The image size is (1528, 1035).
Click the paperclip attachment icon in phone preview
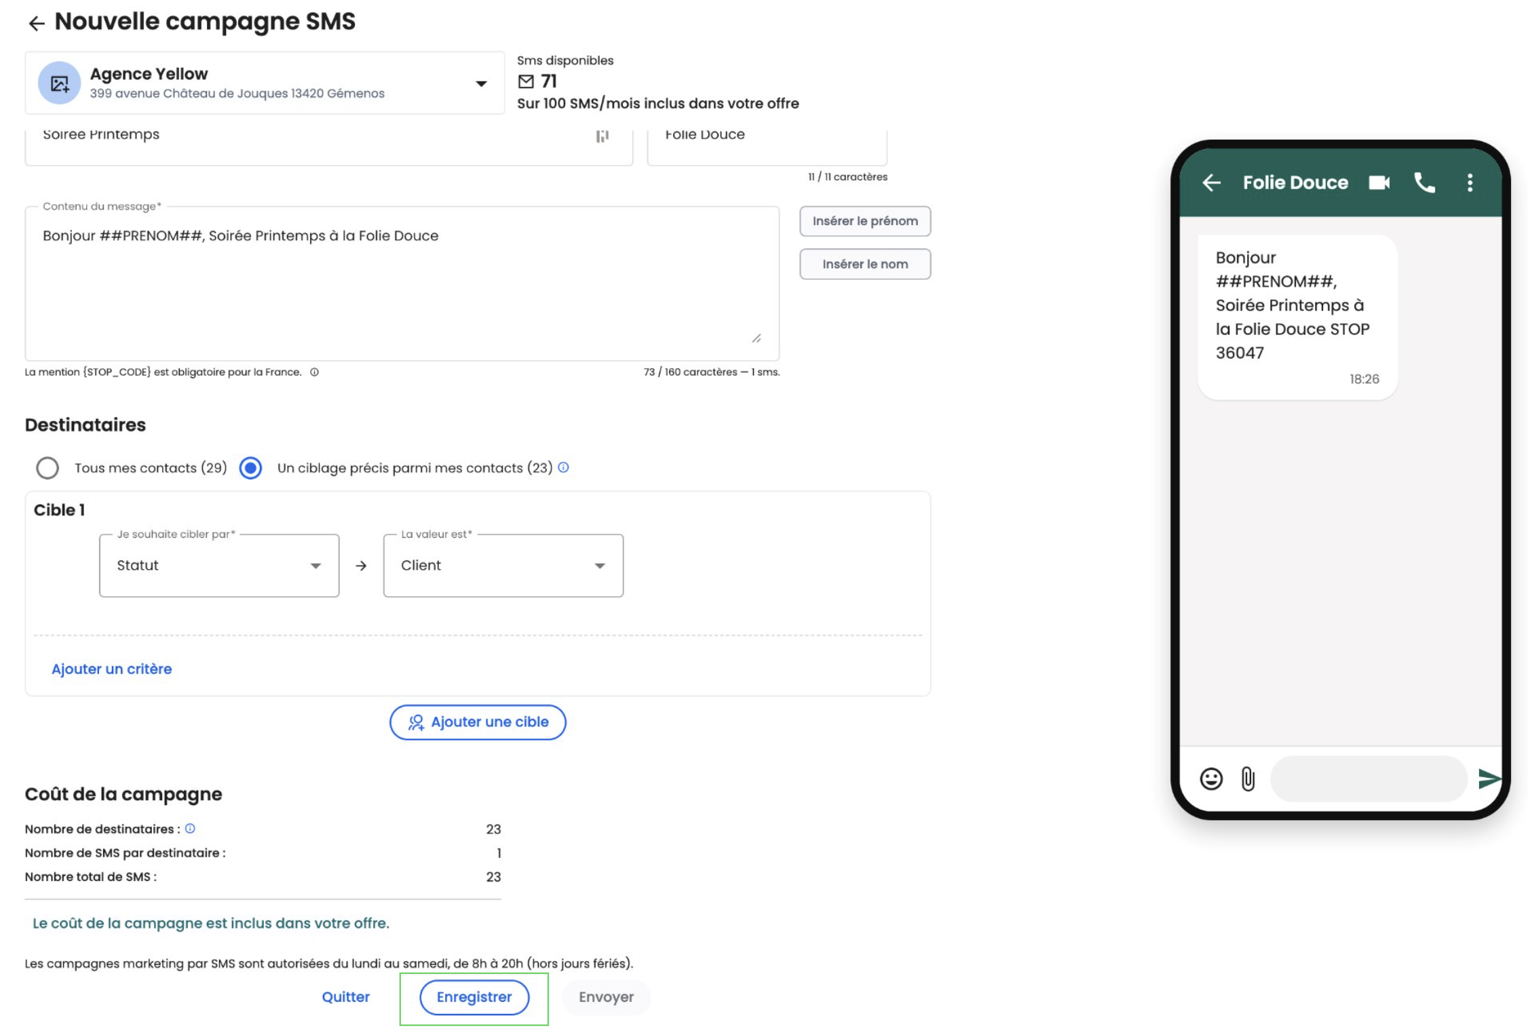(x=1248, y=779)
